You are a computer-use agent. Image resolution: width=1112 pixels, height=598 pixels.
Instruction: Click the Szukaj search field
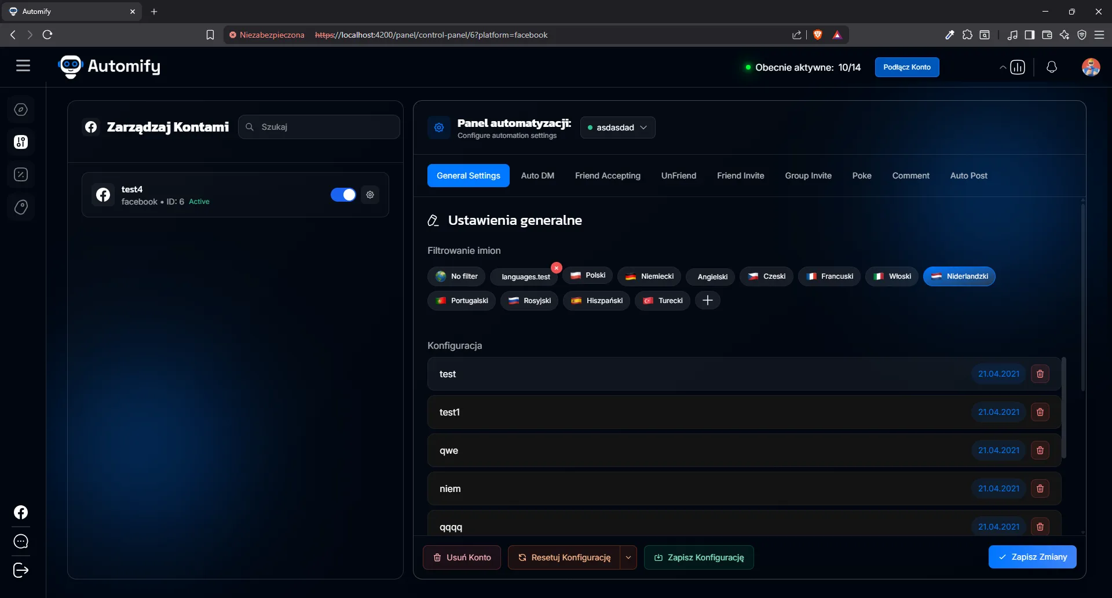coord(319,127)
